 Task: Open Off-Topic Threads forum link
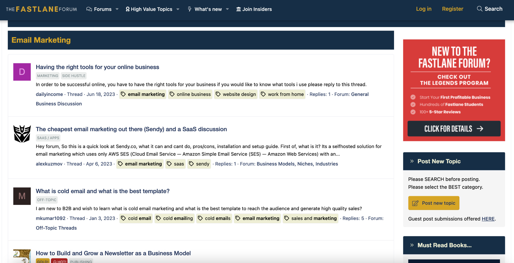coord(56,228)
